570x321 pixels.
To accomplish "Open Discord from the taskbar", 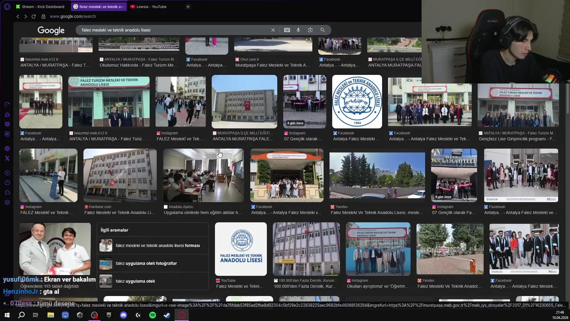I will pos(123,315).
